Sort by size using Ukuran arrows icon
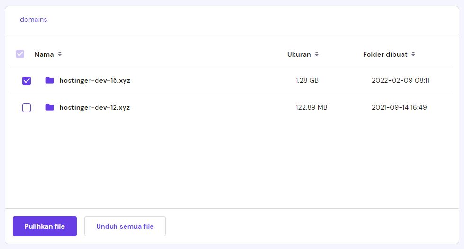The width and height of the screenshot is (464, 249). [317, 54]
